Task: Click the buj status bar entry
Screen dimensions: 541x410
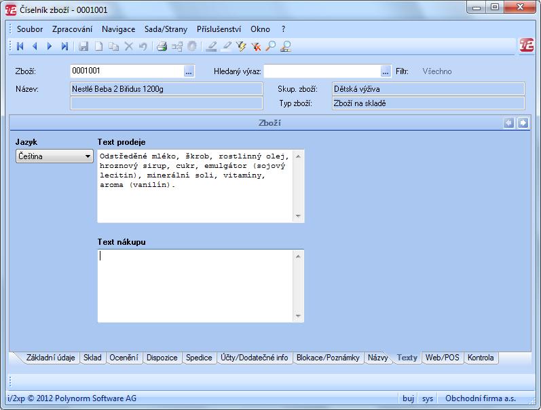Action: (x=408, y=398)
